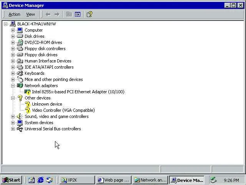Screen dimensions: 246x185
Task: Click the Other devices question-mark icon
Action: pyautogui.click(x=20, y=98)
